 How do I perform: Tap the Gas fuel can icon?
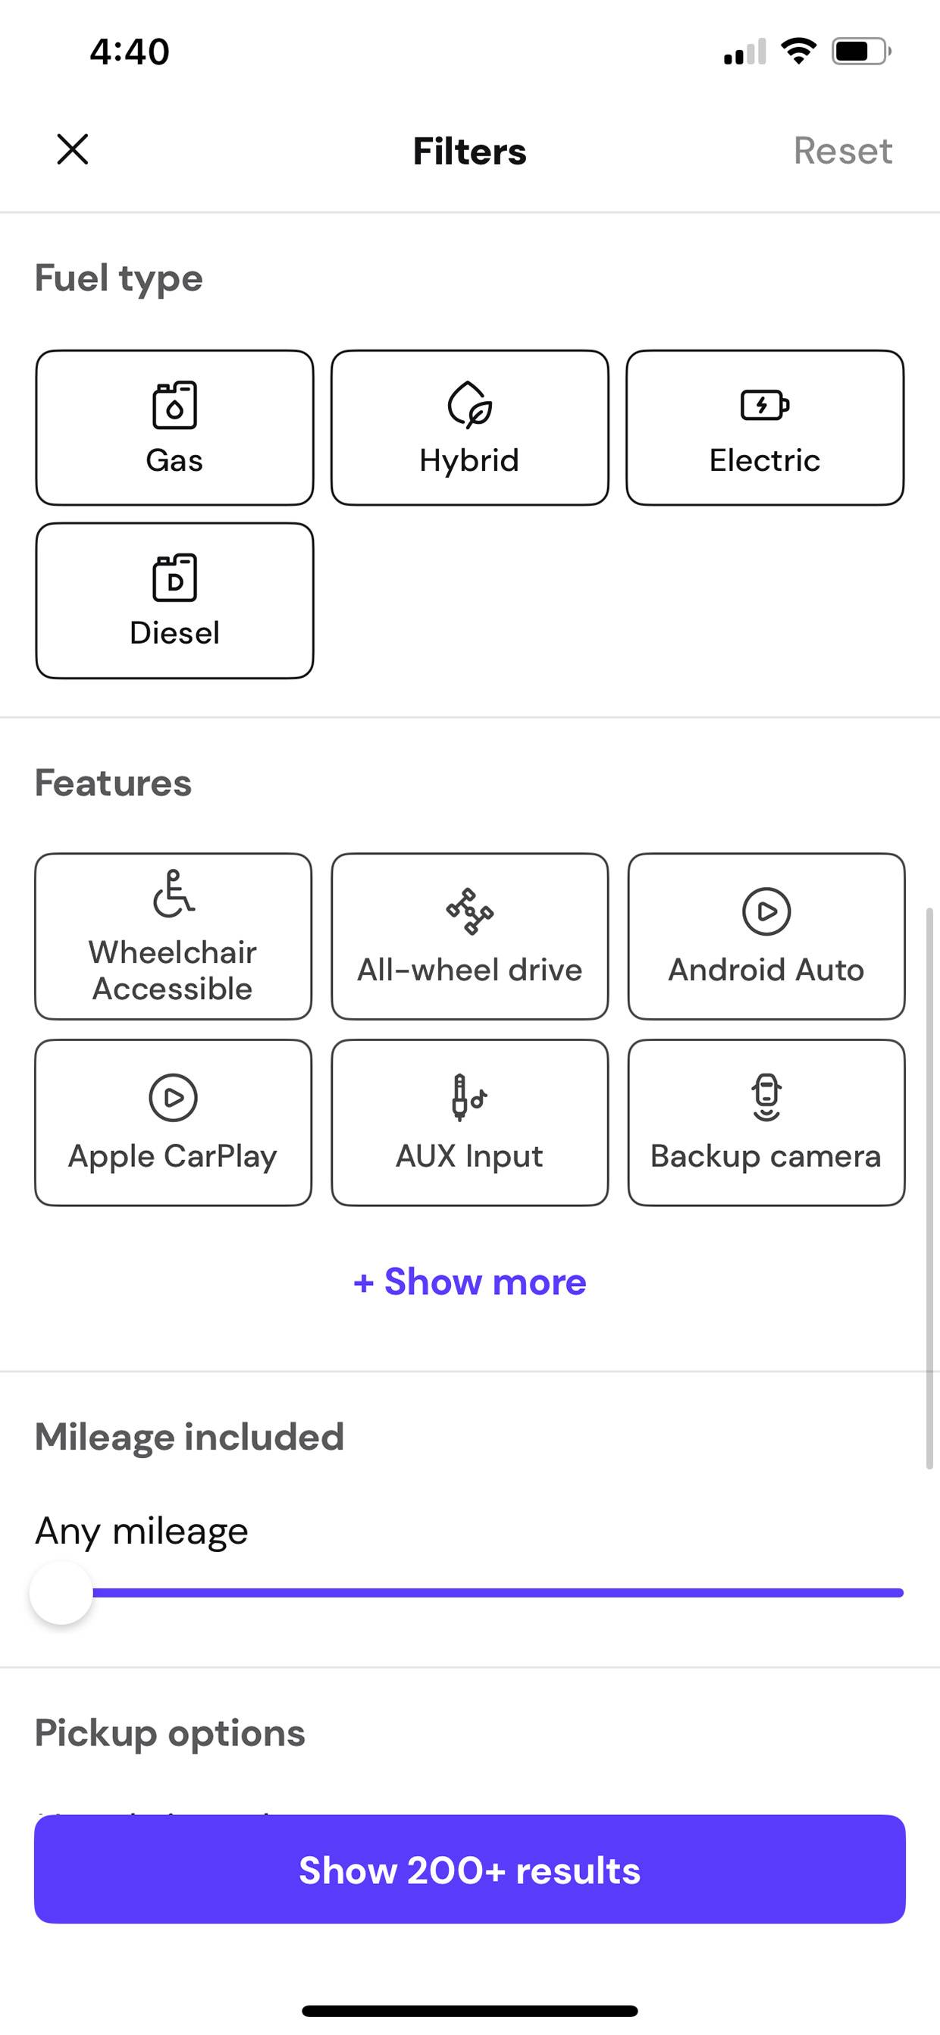(174, 406)
